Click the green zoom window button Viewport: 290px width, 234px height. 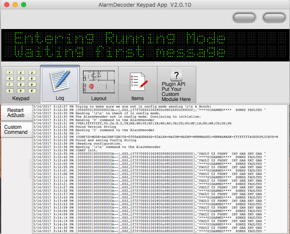point(24,5)
